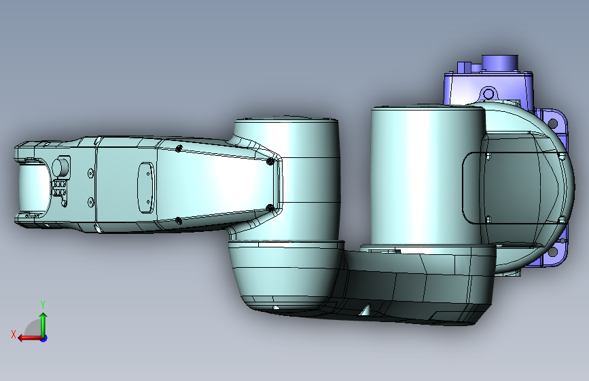Select the oval cover plate on the forearm
Screen dimensions: 589x381
[146, 188]
